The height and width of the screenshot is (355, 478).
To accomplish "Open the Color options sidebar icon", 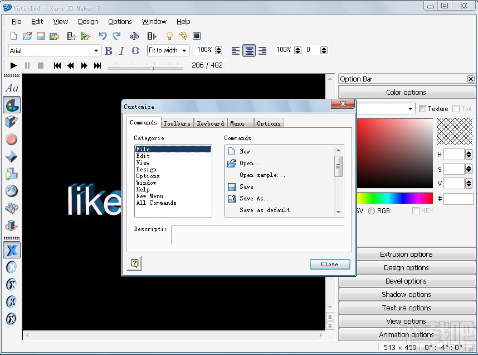I will [12, 104].
